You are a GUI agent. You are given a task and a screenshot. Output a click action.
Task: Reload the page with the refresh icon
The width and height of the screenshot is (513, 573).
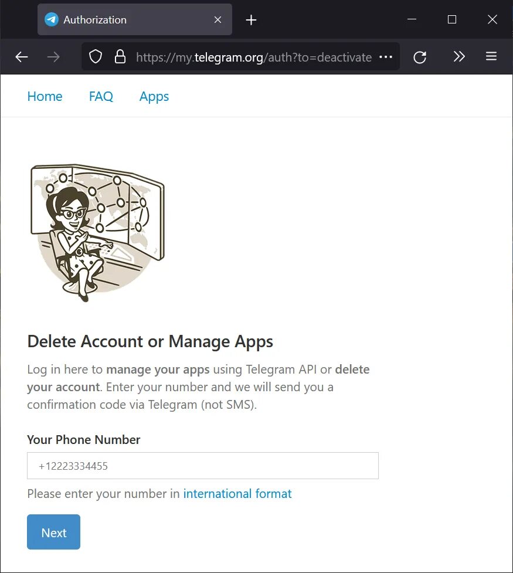coord(420,57)
